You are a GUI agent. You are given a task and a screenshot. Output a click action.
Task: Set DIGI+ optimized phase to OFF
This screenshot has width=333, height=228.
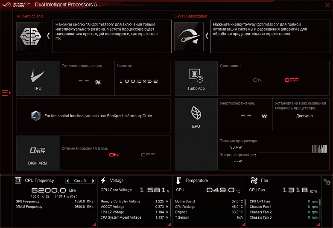coord(148,155)
